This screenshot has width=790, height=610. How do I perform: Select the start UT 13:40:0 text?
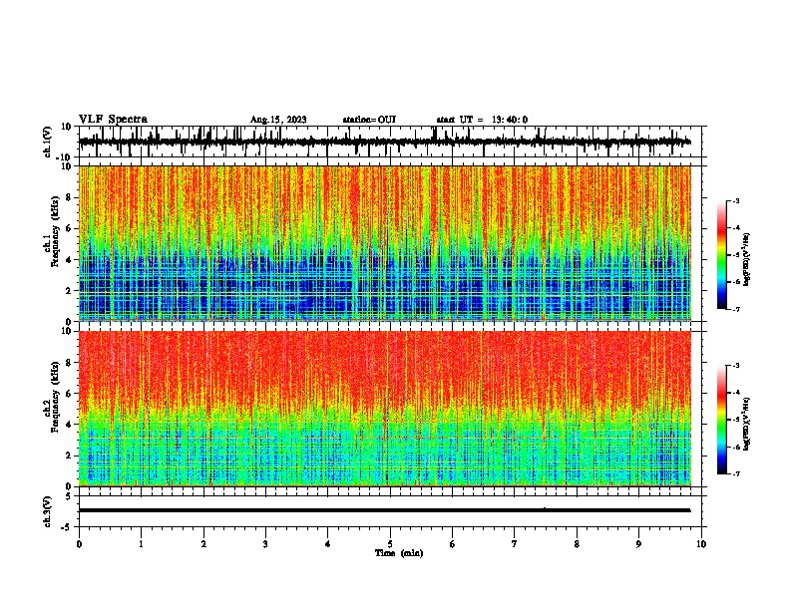point(482,120)
